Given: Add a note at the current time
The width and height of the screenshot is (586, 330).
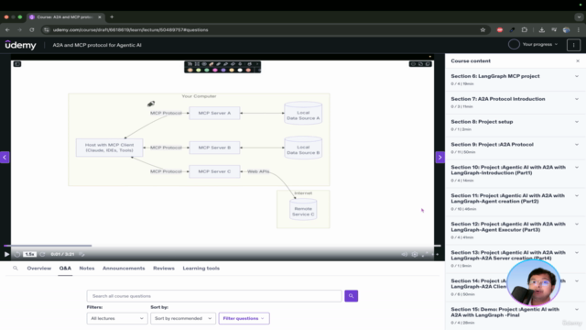Looking at the screenshot, I should pyautogui.click(x=81, y=254).
